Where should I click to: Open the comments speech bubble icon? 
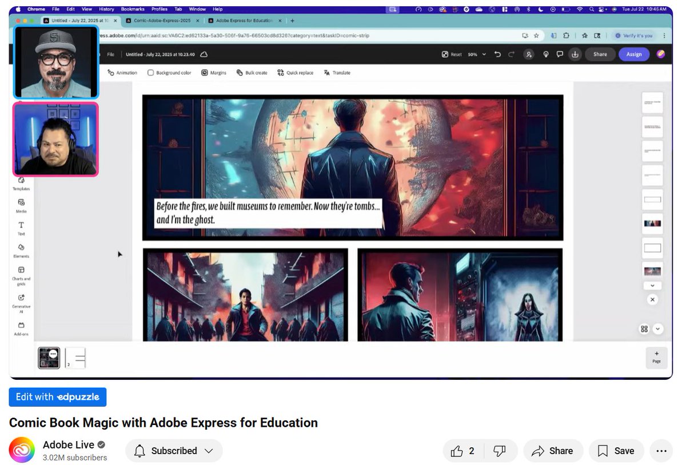(x=560, y=54)
